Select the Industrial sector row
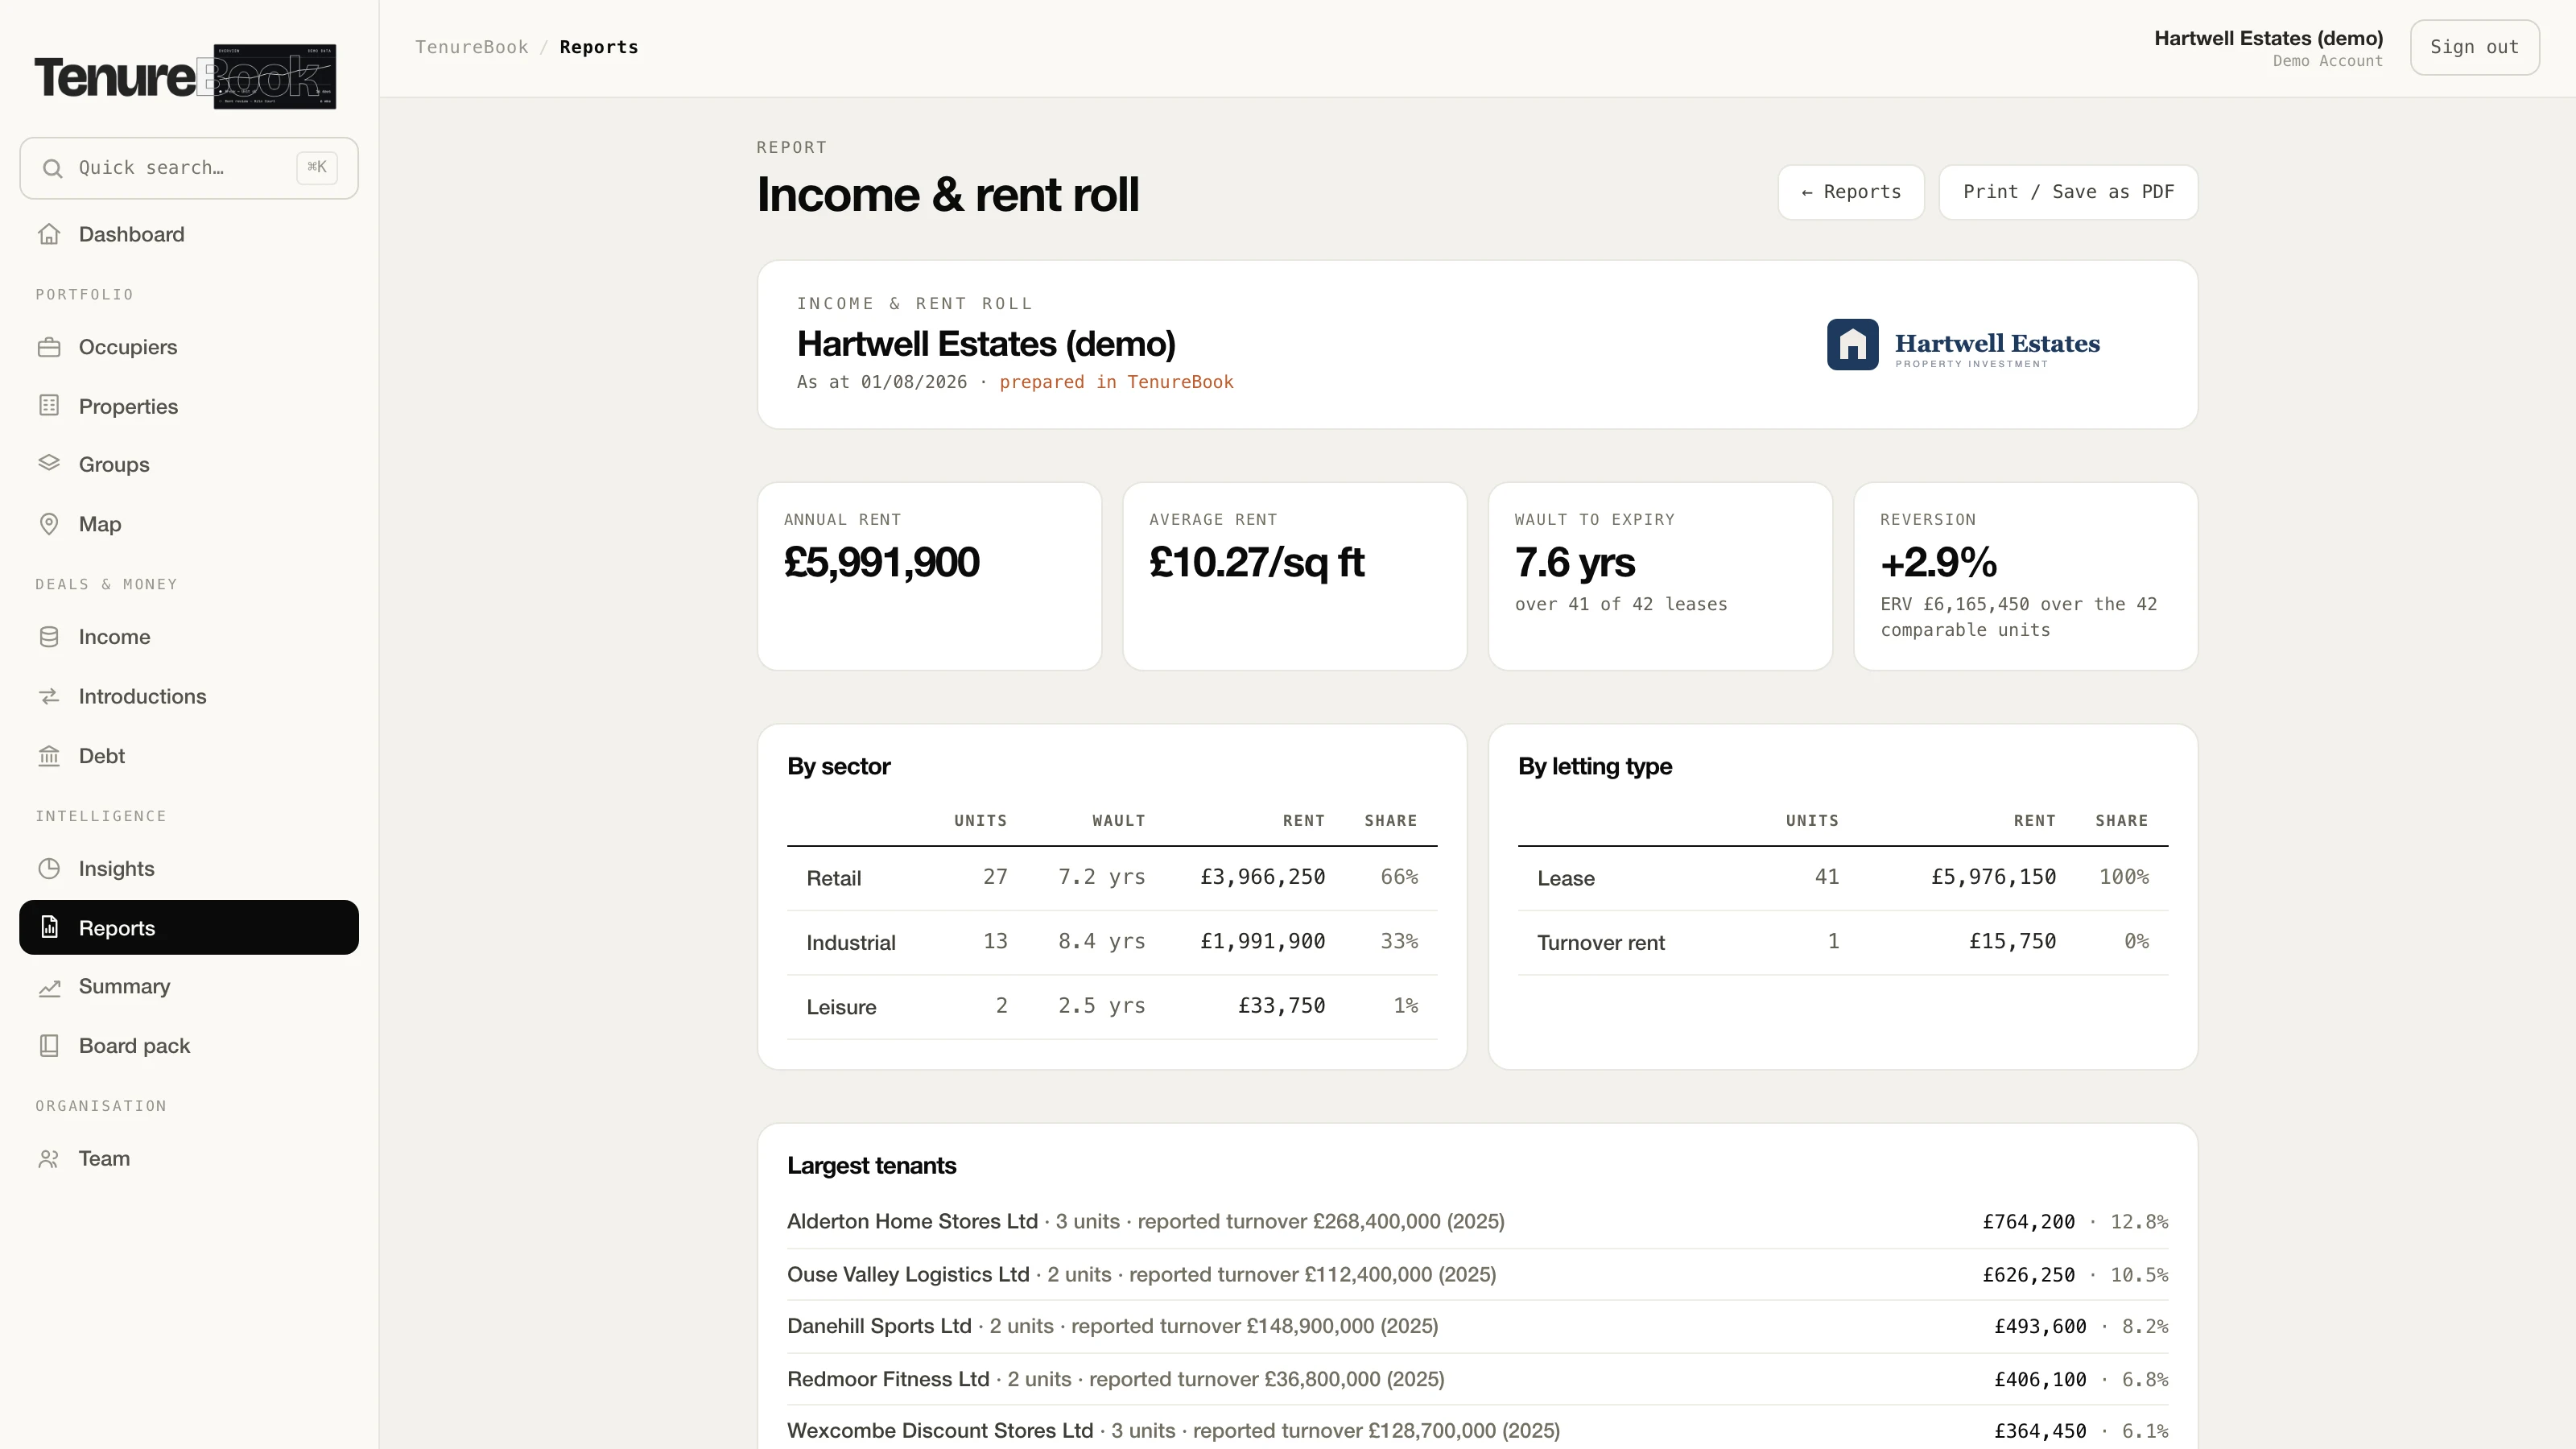Viewport: 2576px width, 1449px height. (1112, 942)
